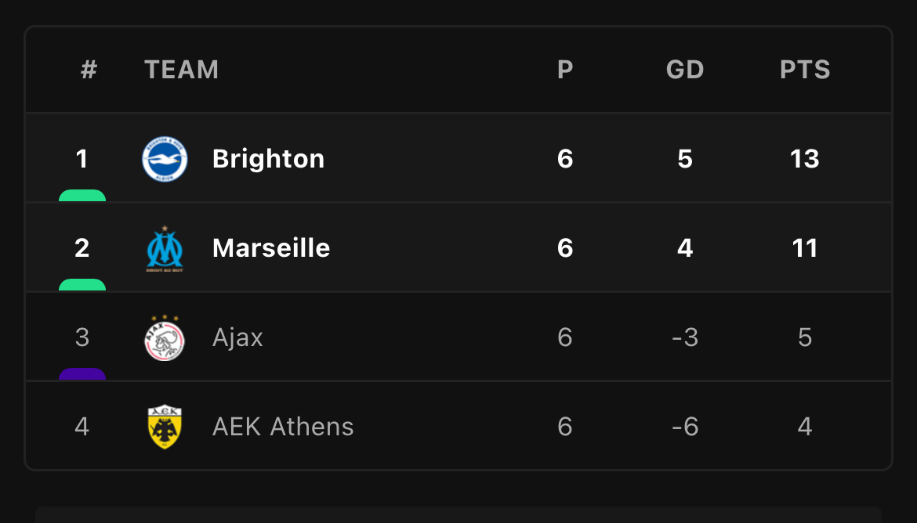Image resolution: width=917 pixels, height=523 pixels.
Task: Open the AEK Athens team name link
Action: coord(283,427)
